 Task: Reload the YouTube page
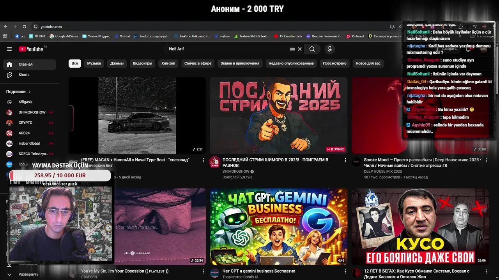pyautogui.click(x=24, y=27)
